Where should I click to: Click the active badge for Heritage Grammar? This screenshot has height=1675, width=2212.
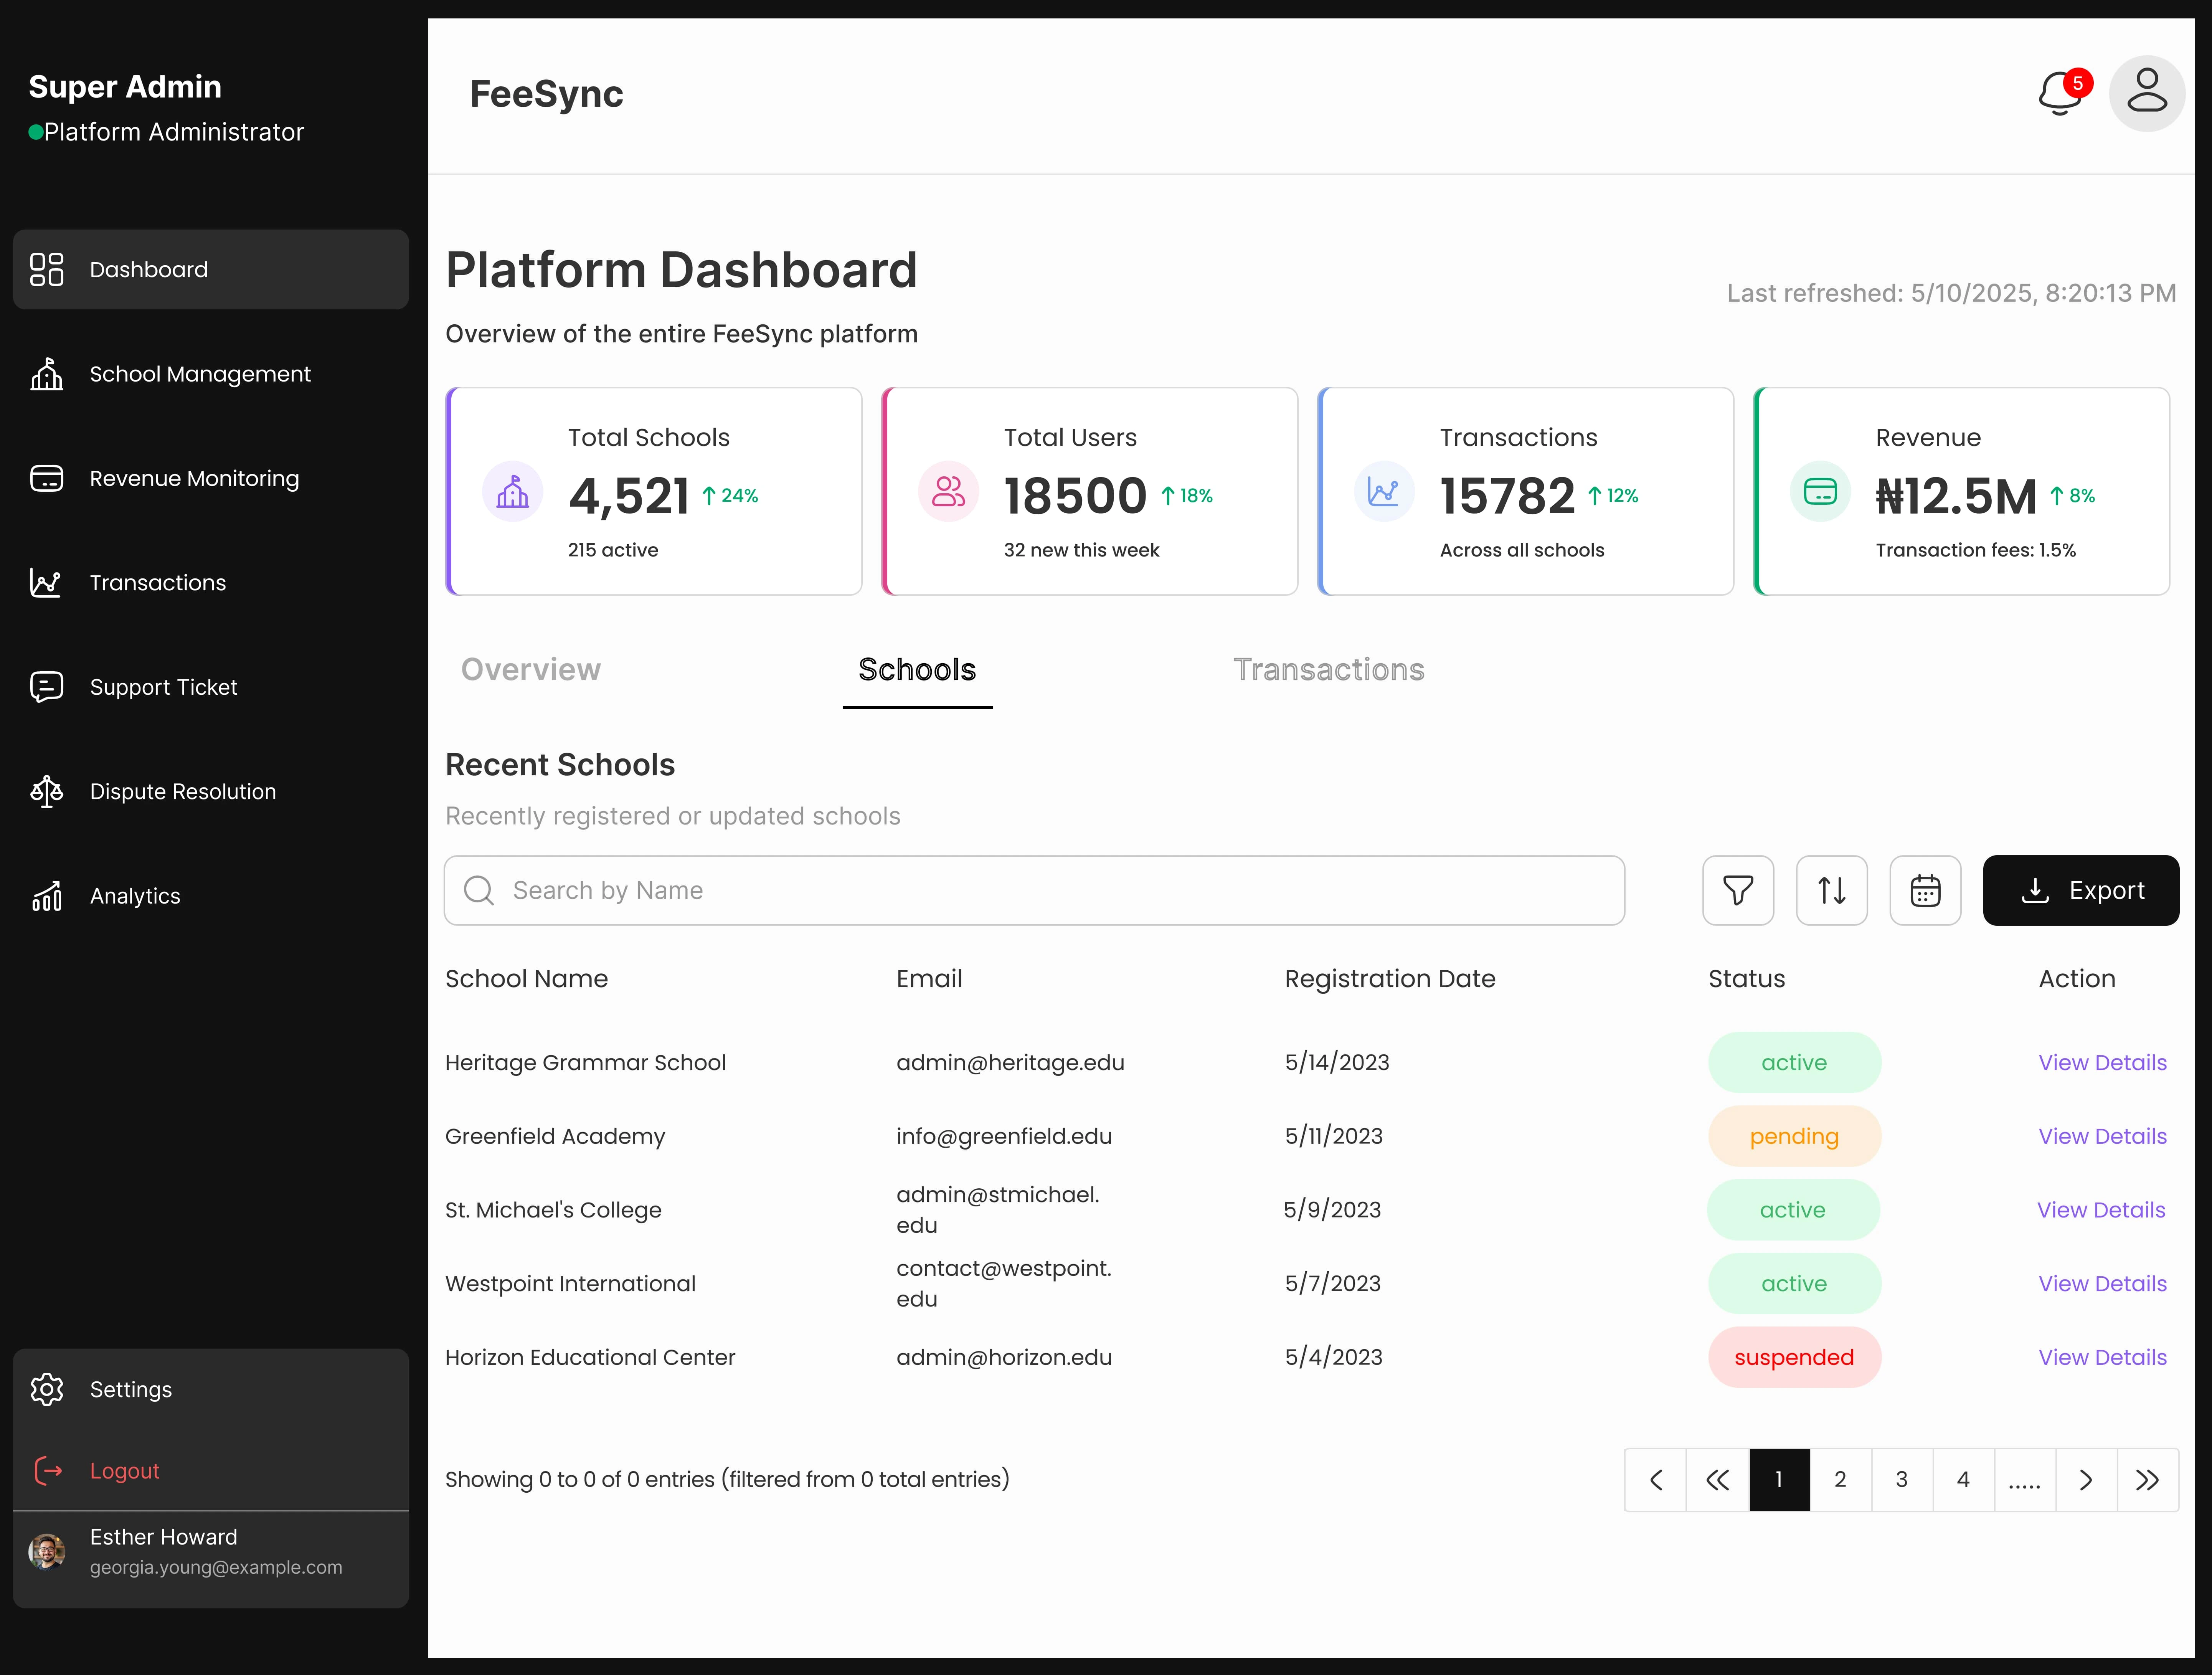[x=1794, y=1062]
